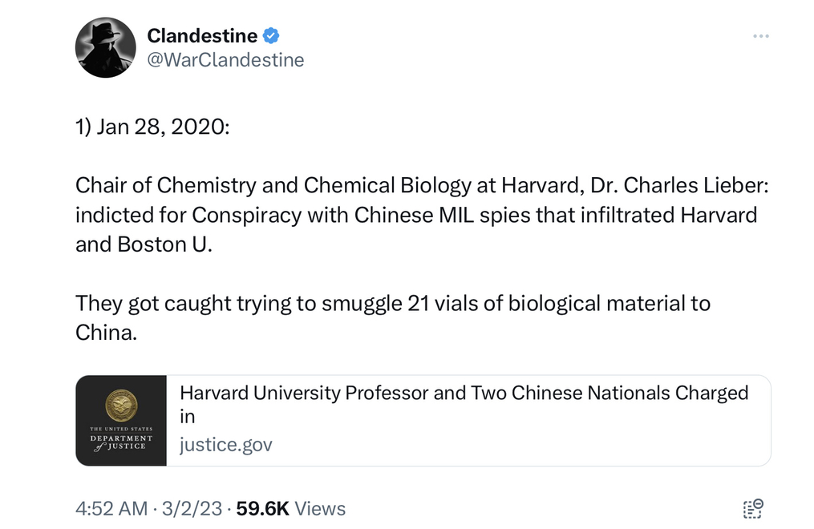Click the '1) Jan 28, 2020:' line
Screen dimensions: 814x529
click(152, 128)
